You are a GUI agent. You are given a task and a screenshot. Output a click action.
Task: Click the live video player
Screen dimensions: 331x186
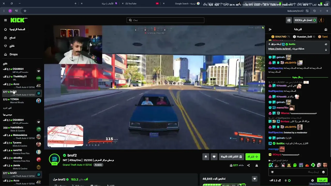coord(155,87)
